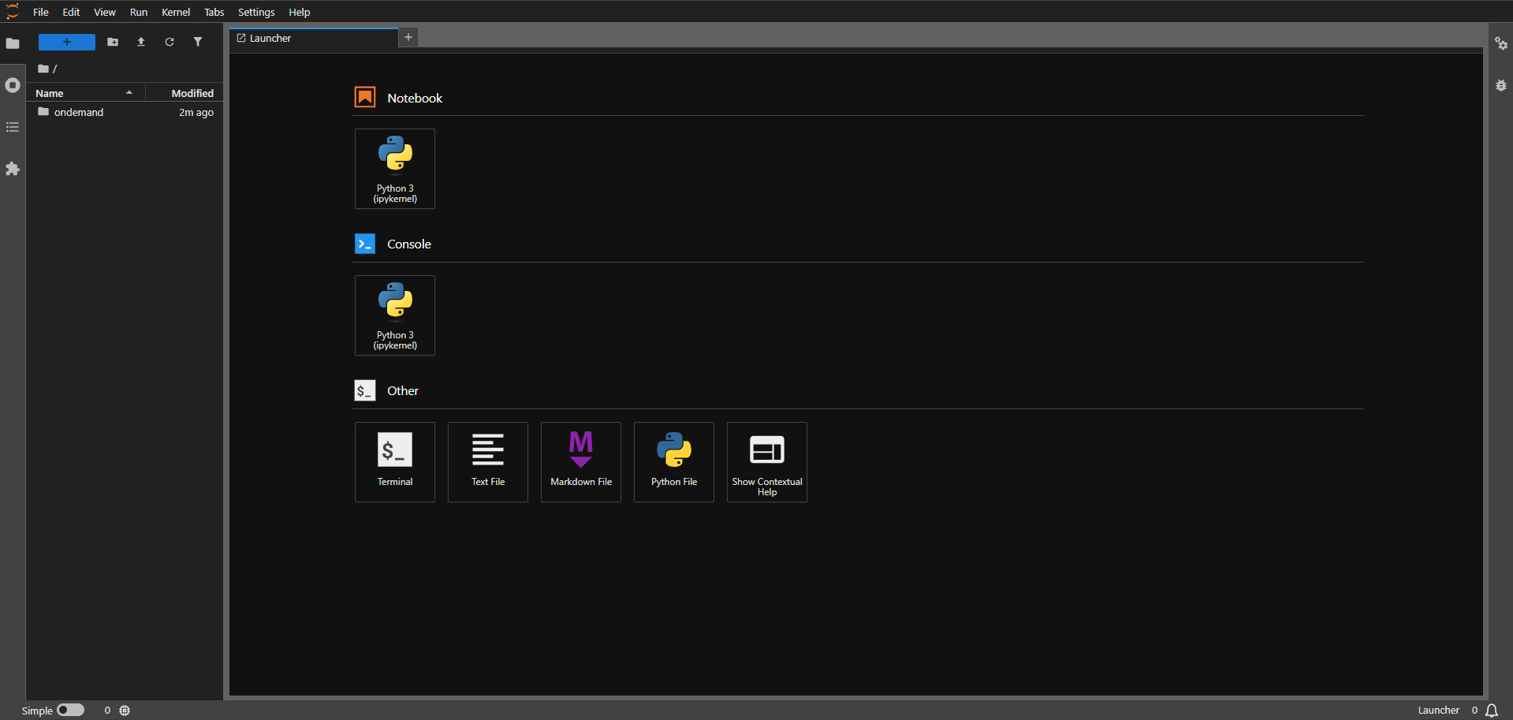
Task: Sort files by the Name column
Action: pyautogui.click(x=50, y=93)
